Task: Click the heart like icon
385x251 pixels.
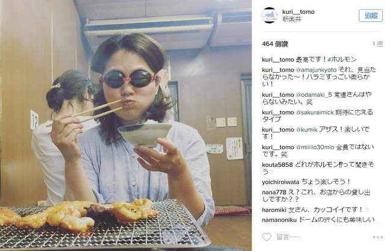Action: coord(266,237)
